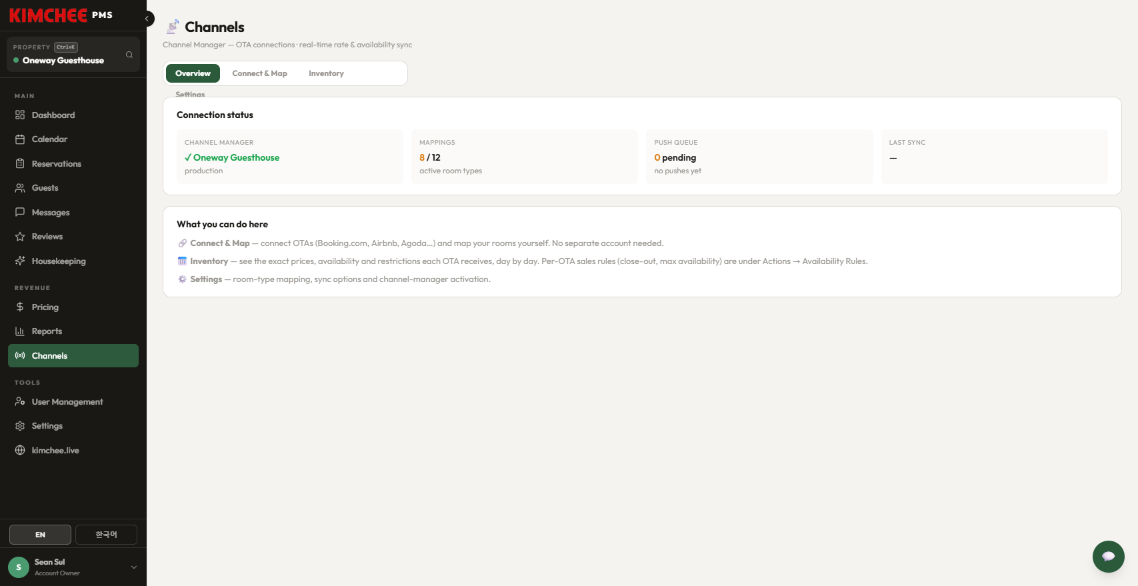Open the Guests page
Screen dimensions: 1138x586
click(x=73, y=188)
